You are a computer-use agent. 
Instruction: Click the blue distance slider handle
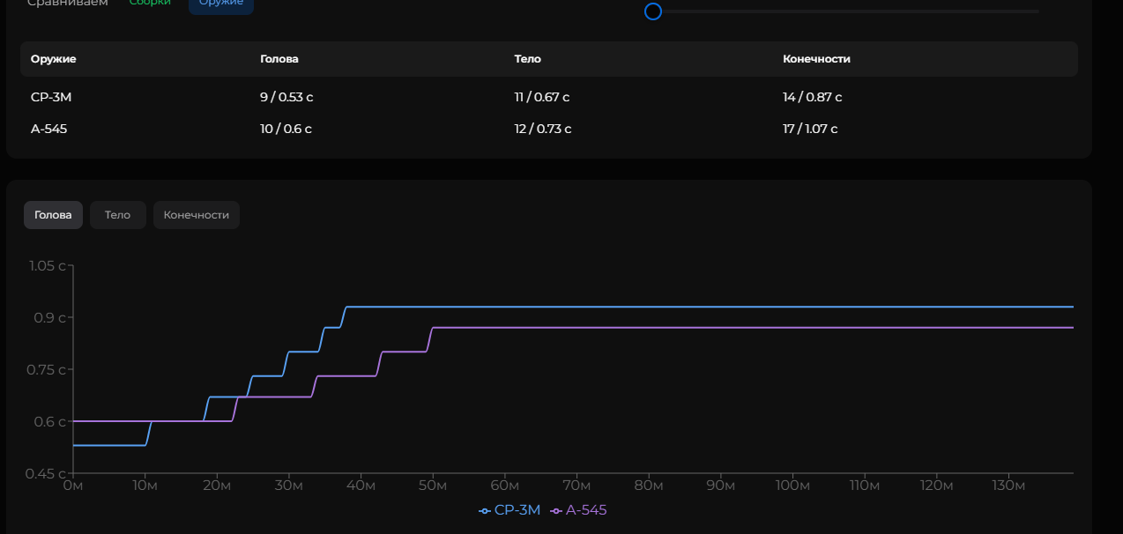(653, 11)
